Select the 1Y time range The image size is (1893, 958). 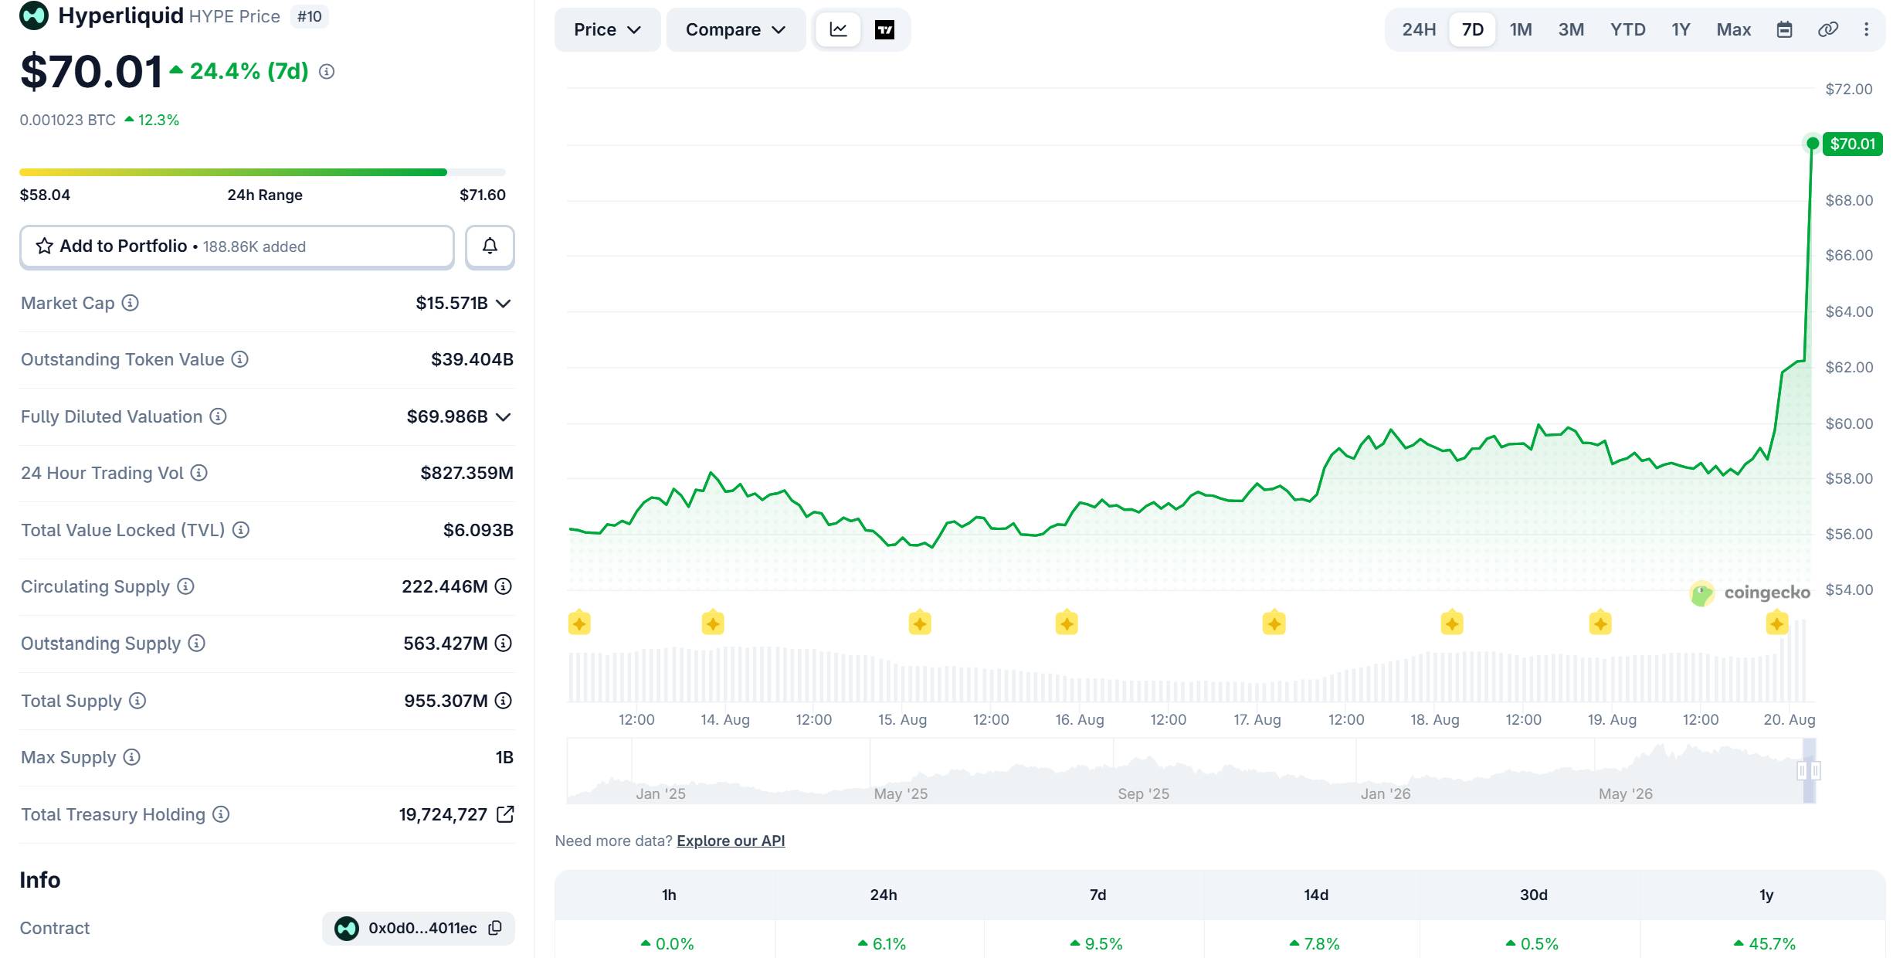pos(1681,29)
